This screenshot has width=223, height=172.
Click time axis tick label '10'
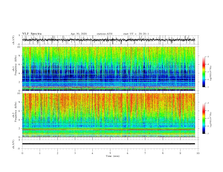point(198,153)
